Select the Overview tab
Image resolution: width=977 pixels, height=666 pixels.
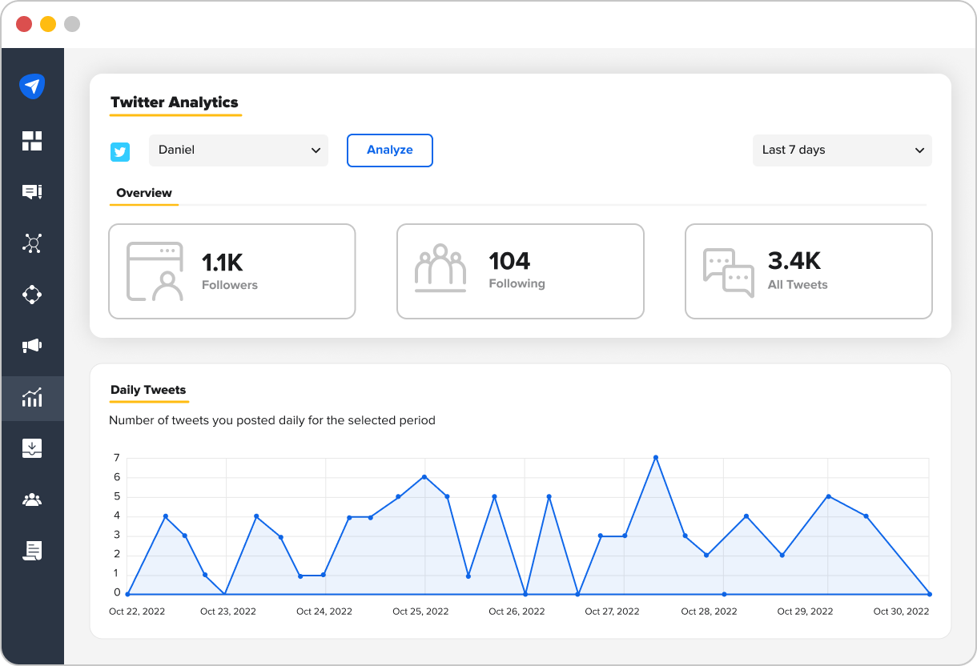(144, 193)
